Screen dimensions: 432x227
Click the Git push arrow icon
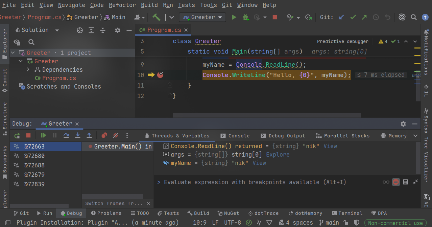(364, 17)
